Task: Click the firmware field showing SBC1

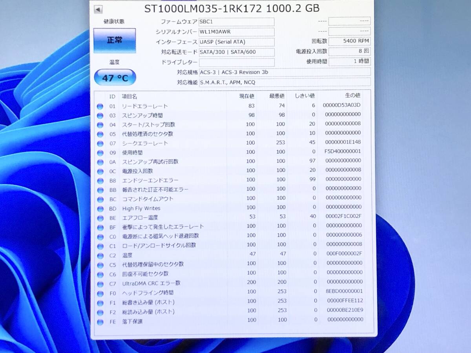Action: (237, 22)
